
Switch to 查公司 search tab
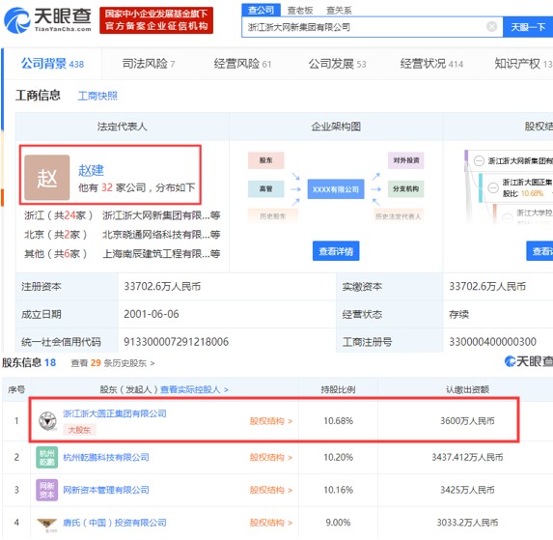[261, 11]
